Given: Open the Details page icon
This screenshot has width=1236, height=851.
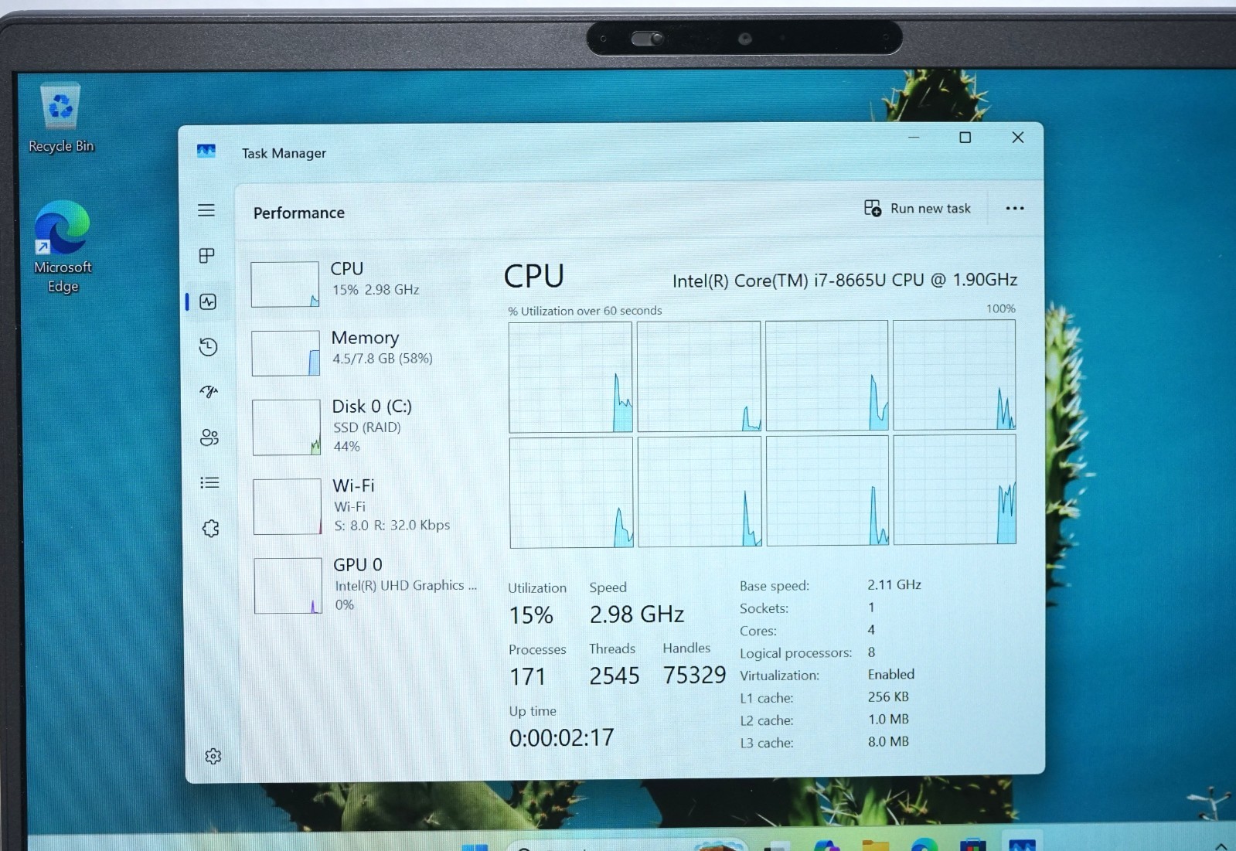Looking at the screenshot, I should click(209, 482).
